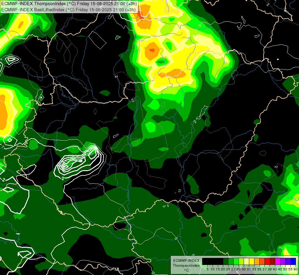The width and height of the screenshot is (299, 275).
Task: Click the ECMWF-INDEX ThompsonIndex header line
Action: [x=69, y=3]
